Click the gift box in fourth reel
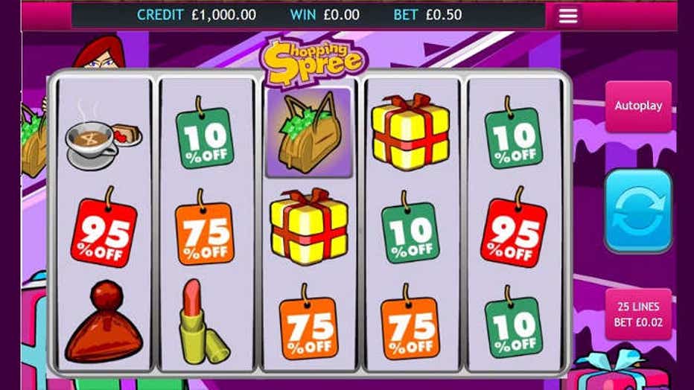The height and width of the screenshot is (390, 694). pos(411,132)
